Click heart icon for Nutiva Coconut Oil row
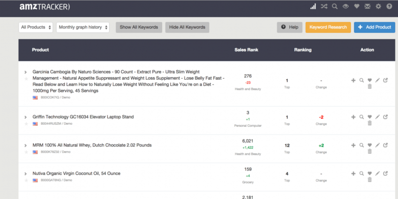 [x=370, y=173]
